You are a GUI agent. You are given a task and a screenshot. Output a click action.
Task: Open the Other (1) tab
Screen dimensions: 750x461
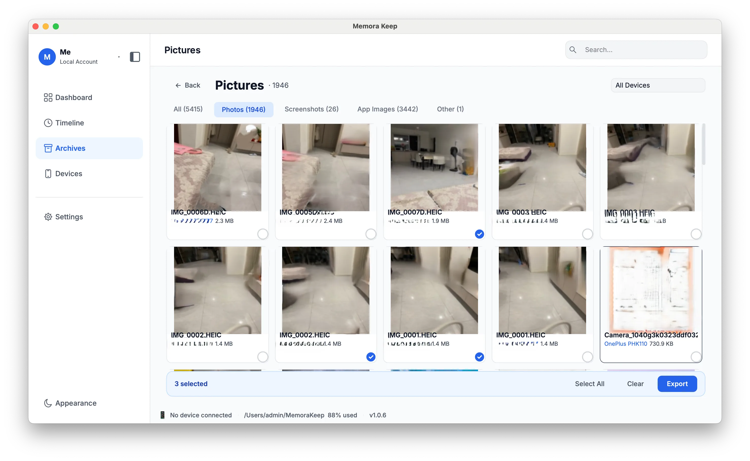(450, 109)
